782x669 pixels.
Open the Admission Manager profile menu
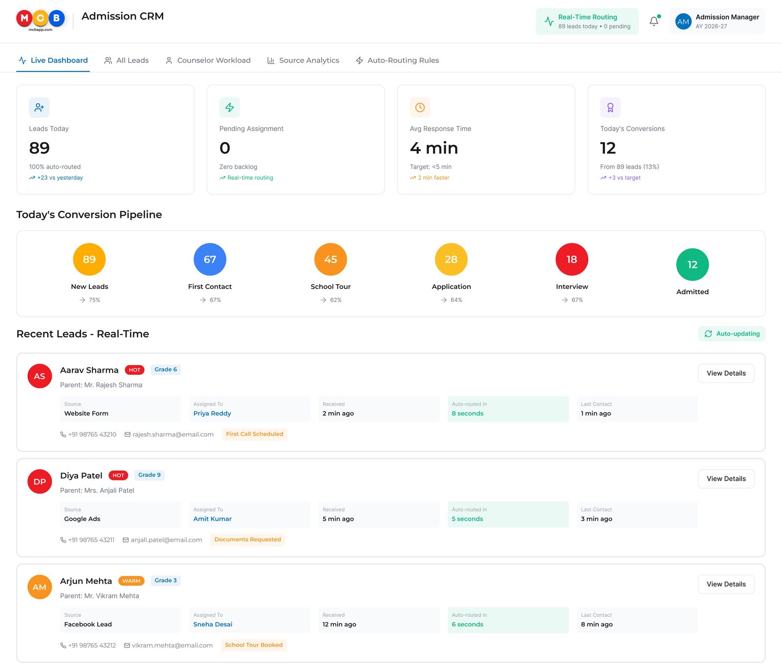[x=717, y=22]
